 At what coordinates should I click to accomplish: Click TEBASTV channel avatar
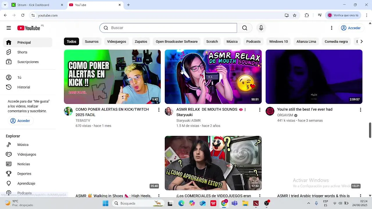(x=68, y=111)
